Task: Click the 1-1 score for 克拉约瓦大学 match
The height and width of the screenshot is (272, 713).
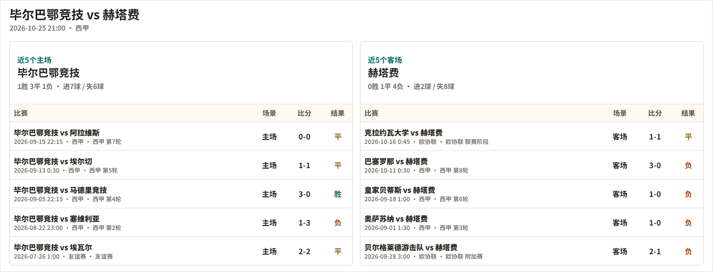Action: coord(655,136)
